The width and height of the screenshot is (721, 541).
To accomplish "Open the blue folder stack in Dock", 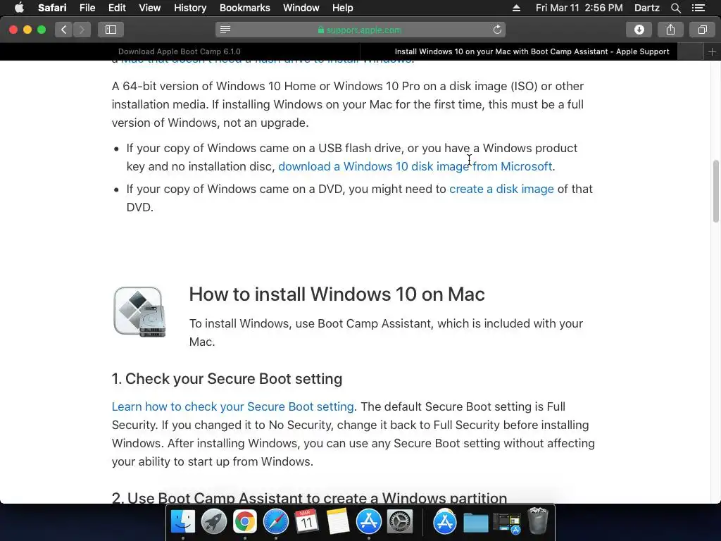I will pyautogui.click(x=475, y=523).
